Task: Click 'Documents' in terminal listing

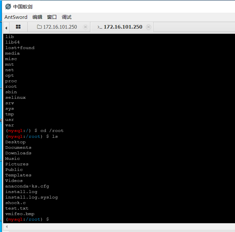Action: (x=18, y=148)
